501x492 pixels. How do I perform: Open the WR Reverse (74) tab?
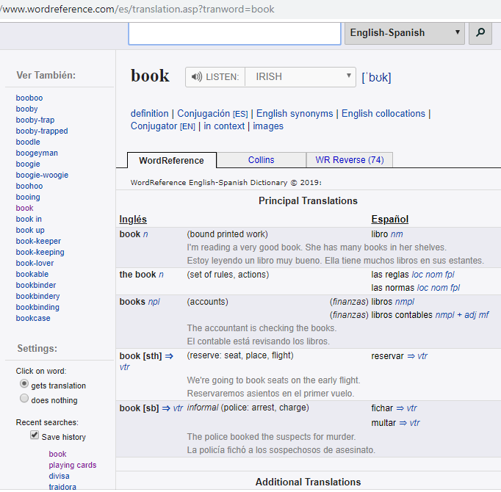(x=350, y=160)
